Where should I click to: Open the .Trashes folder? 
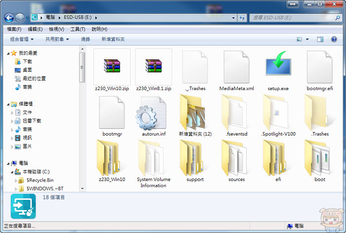pos(317,113)
